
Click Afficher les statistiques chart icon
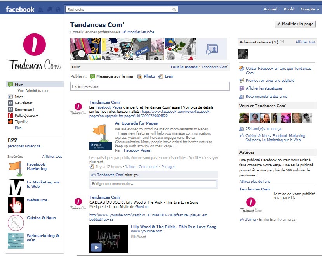point(242,88)
